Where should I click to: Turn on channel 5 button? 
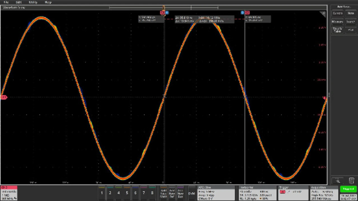coord(127,193)
